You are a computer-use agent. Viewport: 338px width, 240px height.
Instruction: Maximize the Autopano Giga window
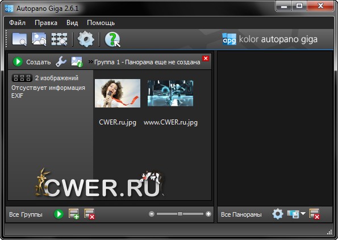pos(299,6)
